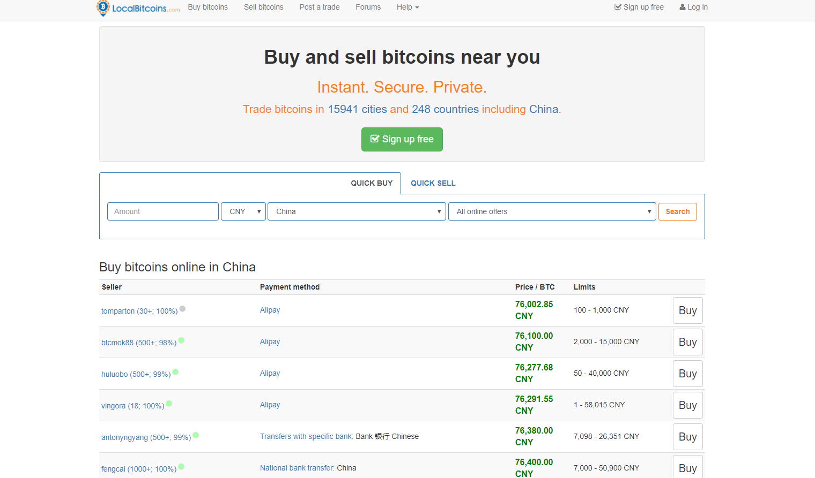Open seller tomparton's profile
The width and height of the screenshot is (815, 478).
coord(139,311)
